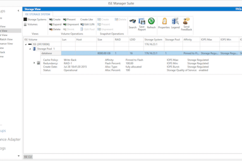This screenshot has width=242, height=161.
Task: Click the Pinned to Fl... affinity cell
Action: (x=191, y=53)
